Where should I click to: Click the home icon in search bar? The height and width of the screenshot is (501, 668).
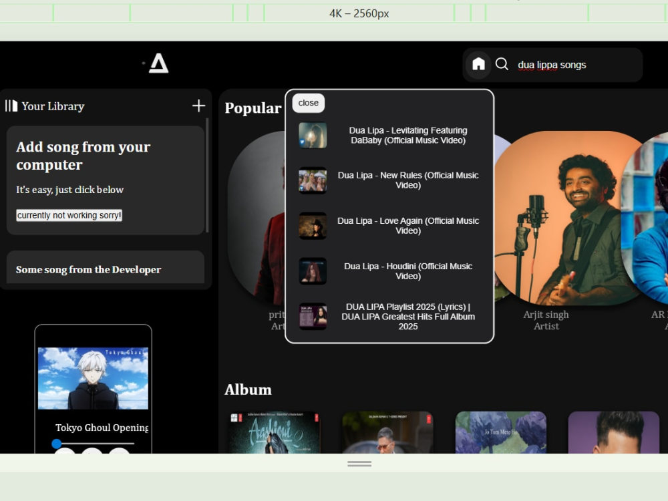[x=478, y=64]
